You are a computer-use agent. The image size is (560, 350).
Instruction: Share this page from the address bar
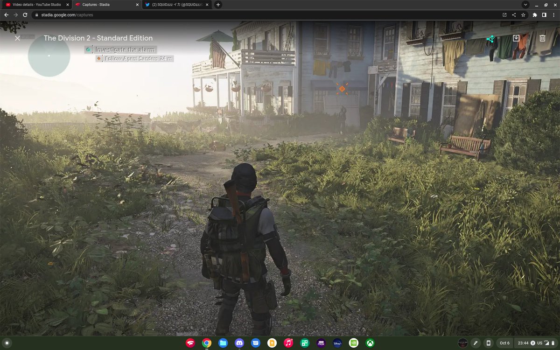pos(514,14)
